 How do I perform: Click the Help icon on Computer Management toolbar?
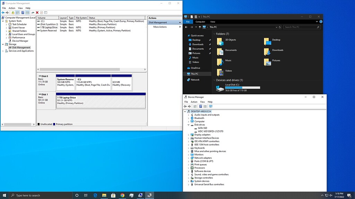(22, 12)
